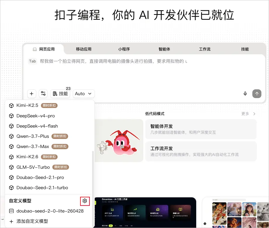Screen dimensions: 269x228
Task: Open the 工作流开发 card
Action: (201, 152)
